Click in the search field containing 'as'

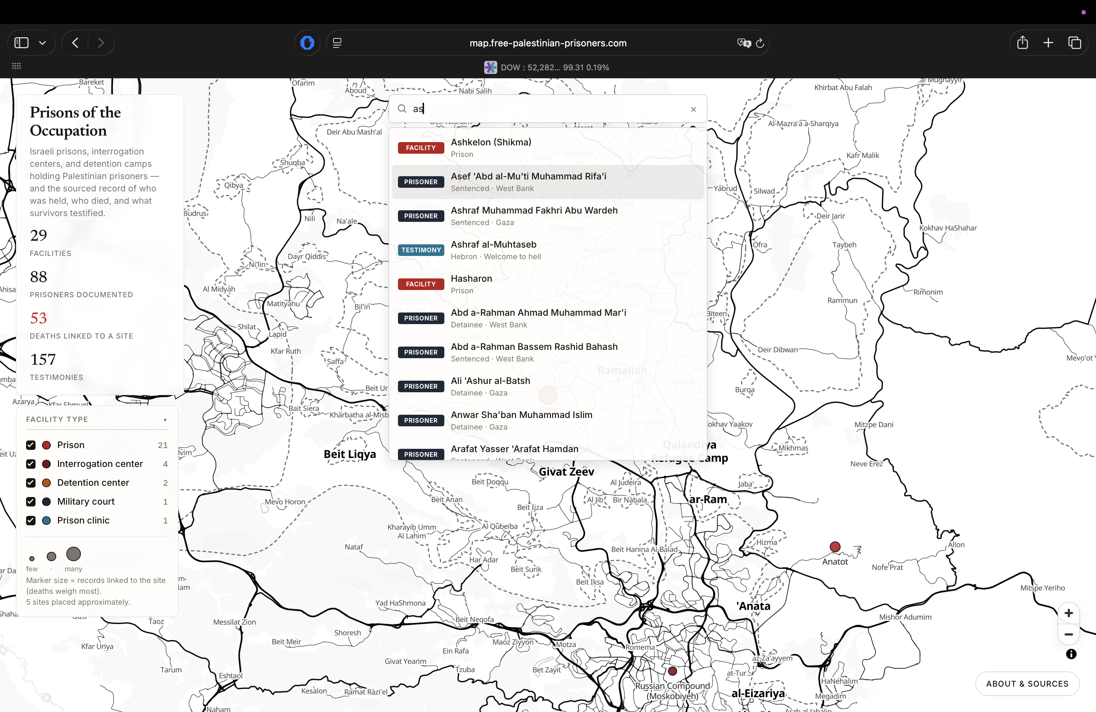coord(548,109)
